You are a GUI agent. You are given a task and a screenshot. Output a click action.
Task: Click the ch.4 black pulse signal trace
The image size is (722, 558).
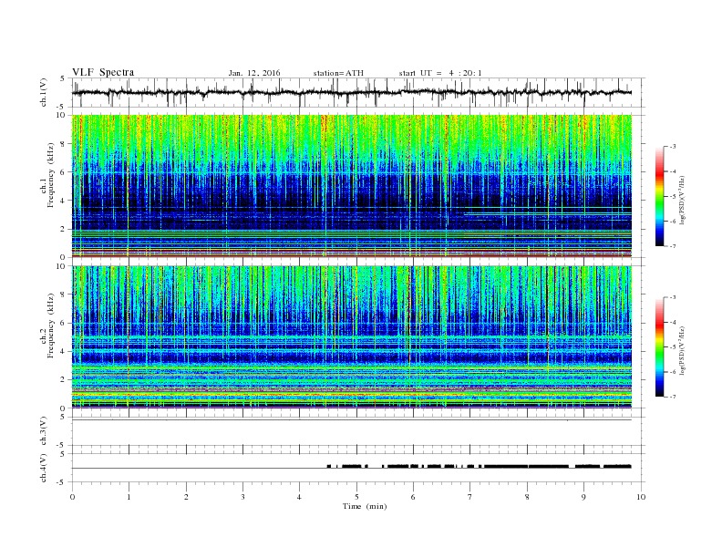(x=479, y=467)
